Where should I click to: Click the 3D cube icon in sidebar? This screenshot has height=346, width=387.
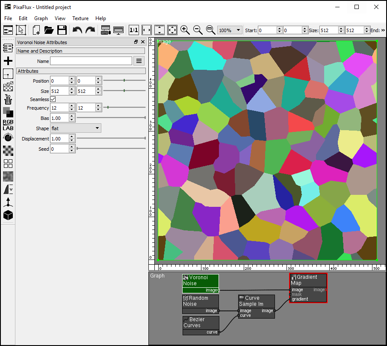pyautogui.click(x=8, y=215)
